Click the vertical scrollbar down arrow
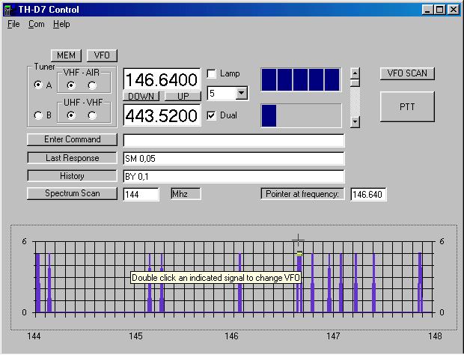The image size is (464, 355). (355, 121)
